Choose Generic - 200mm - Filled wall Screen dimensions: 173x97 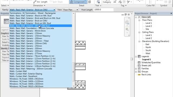41,41
